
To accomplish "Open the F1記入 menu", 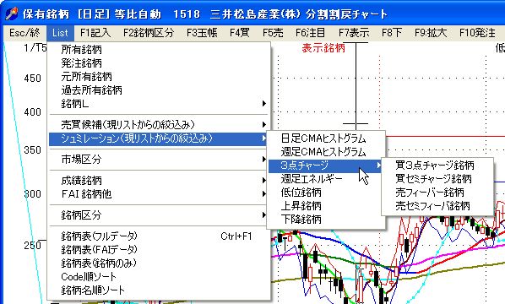I will 95,33.
